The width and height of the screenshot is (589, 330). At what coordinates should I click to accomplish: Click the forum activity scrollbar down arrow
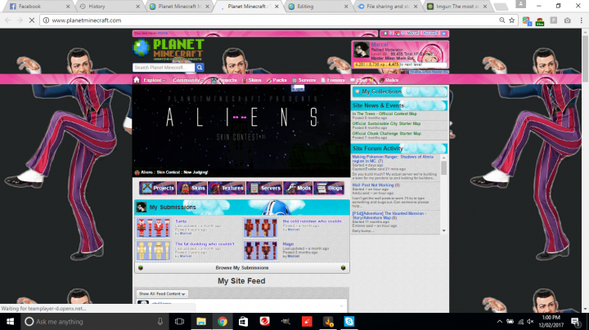click(x=443, y=230)
